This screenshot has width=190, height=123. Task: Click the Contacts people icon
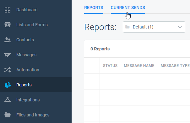[8, 40]
